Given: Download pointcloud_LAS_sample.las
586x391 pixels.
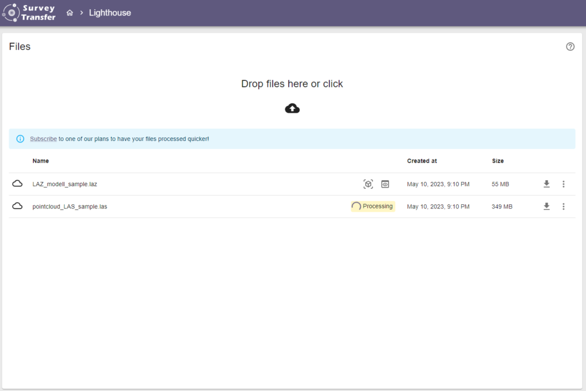Looking at the screenshot, I should tap(547, 206).
